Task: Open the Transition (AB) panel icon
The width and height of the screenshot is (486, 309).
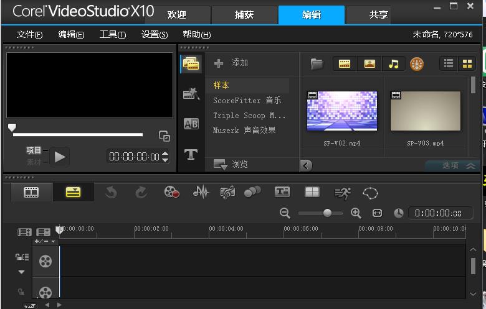Action: tap(191, 124)
